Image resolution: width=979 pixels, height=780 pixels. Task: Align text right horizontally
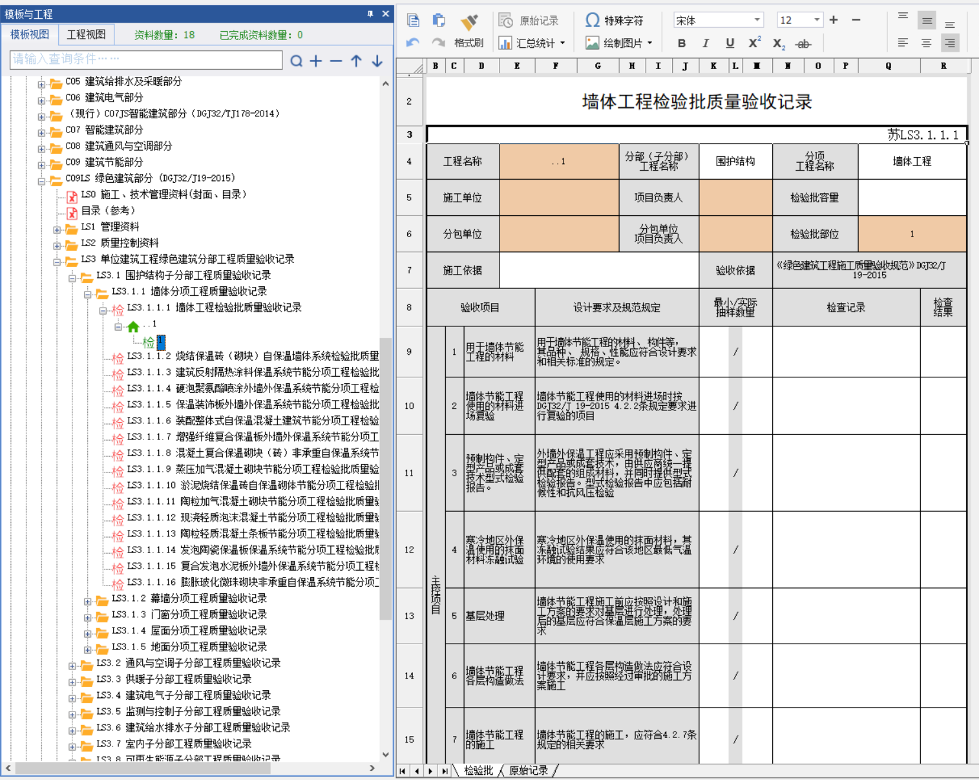point(950,43)
